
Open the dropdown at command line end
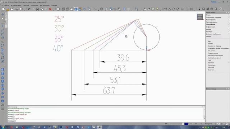[204, 121]
